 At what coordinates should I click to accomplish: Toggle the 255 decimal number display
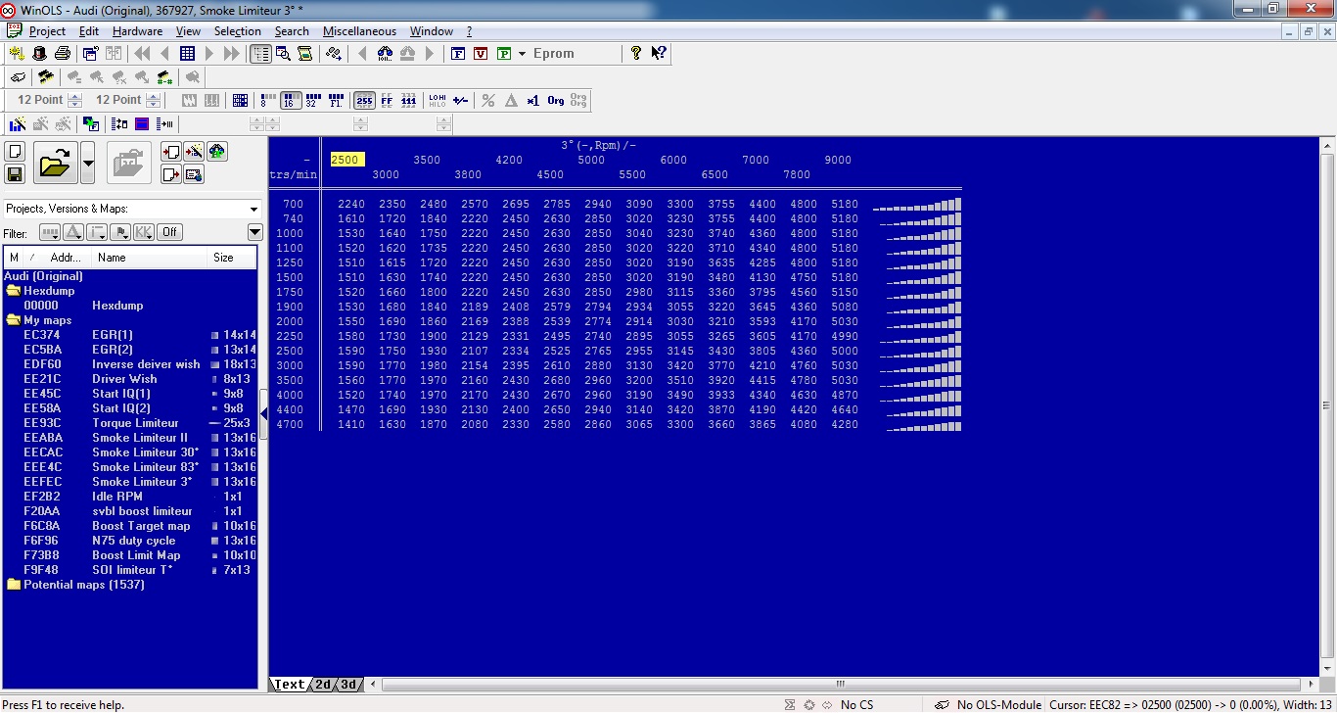pos(364,100)
